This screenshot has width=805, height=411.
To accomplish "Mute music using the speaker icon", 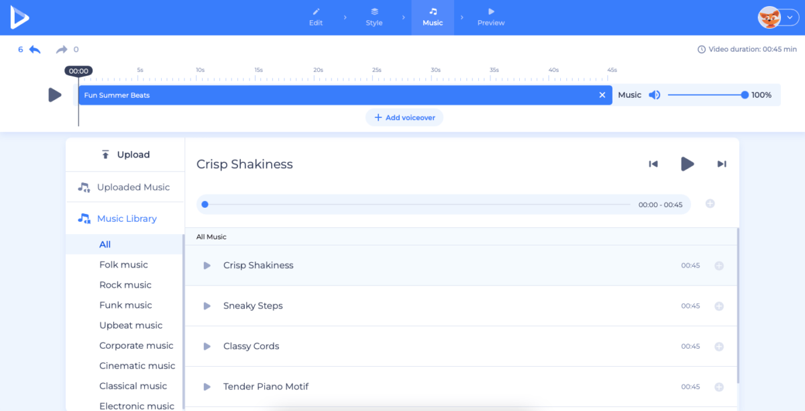I will click(x=654, y=95).
